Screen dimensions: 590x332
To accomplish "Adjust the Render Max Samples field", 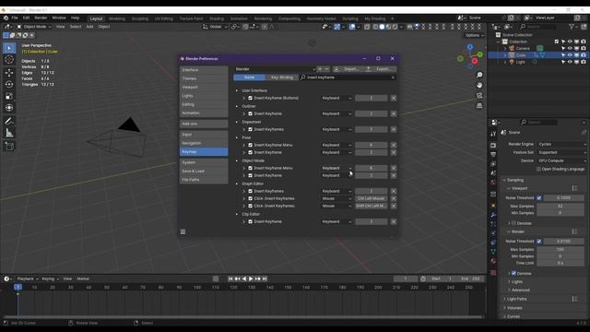I will 560,250.
